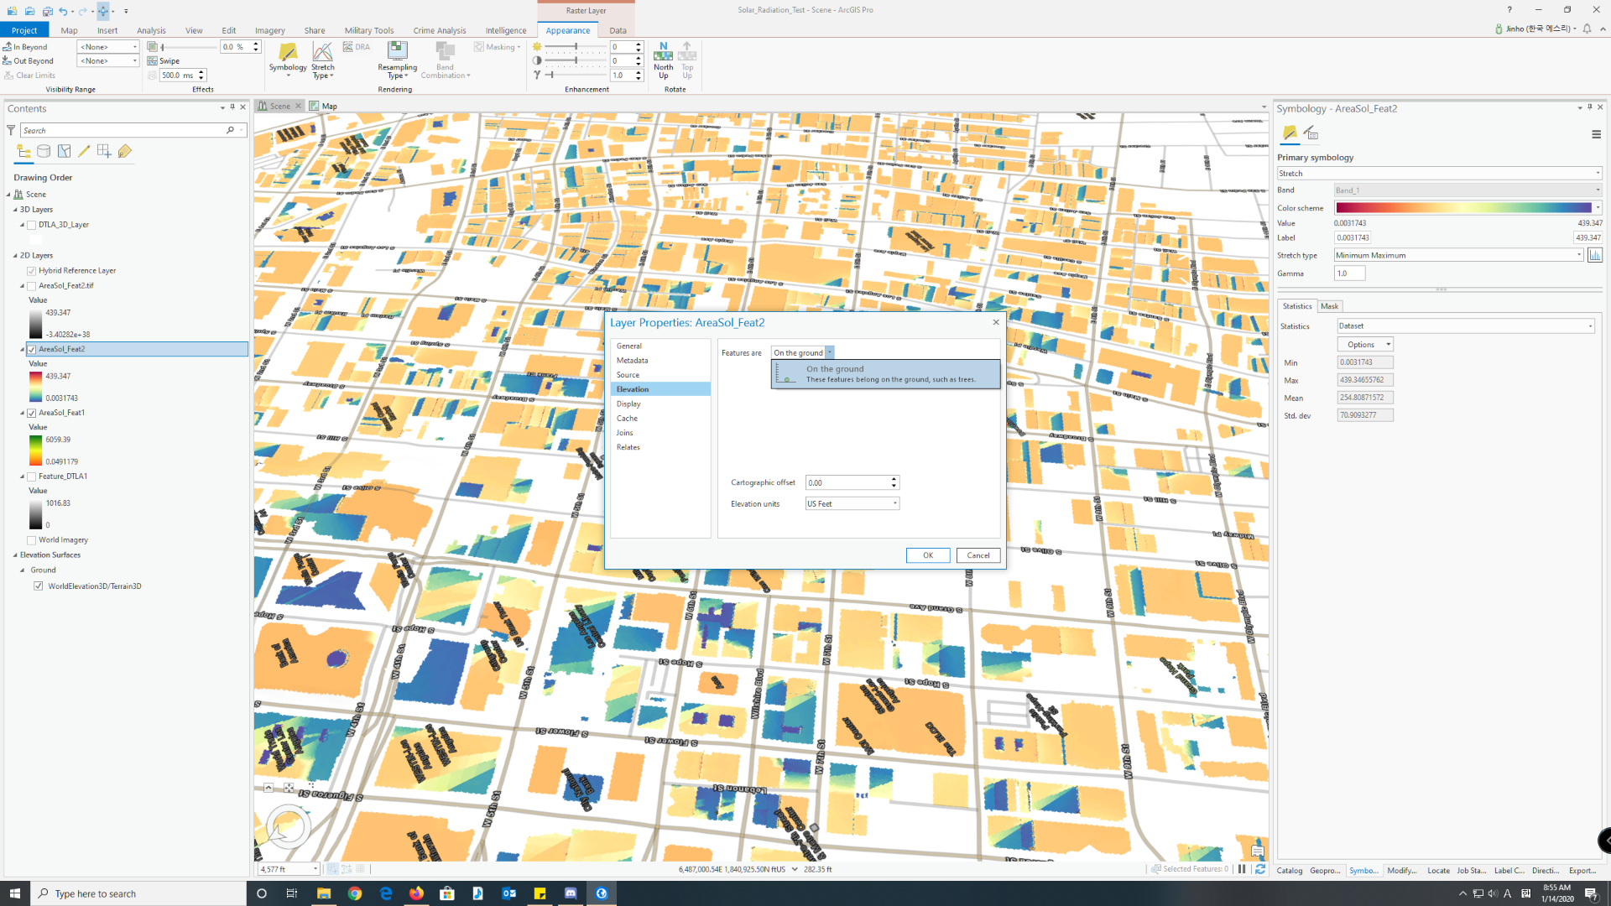The height and width of the screenshot is (906, 1611).
Task: Open Primary symbology tab icon
Action: pos(1290,133)
